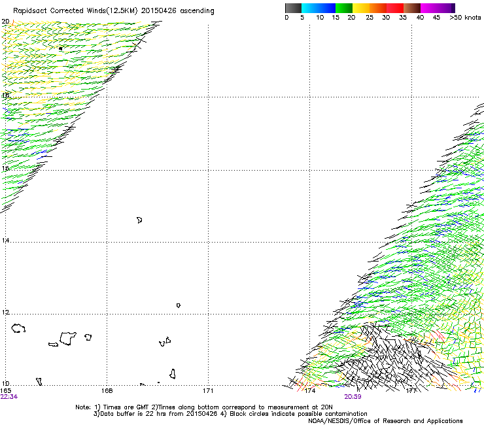Click the 'Data buffer is 22 hrs' note line

230,414
